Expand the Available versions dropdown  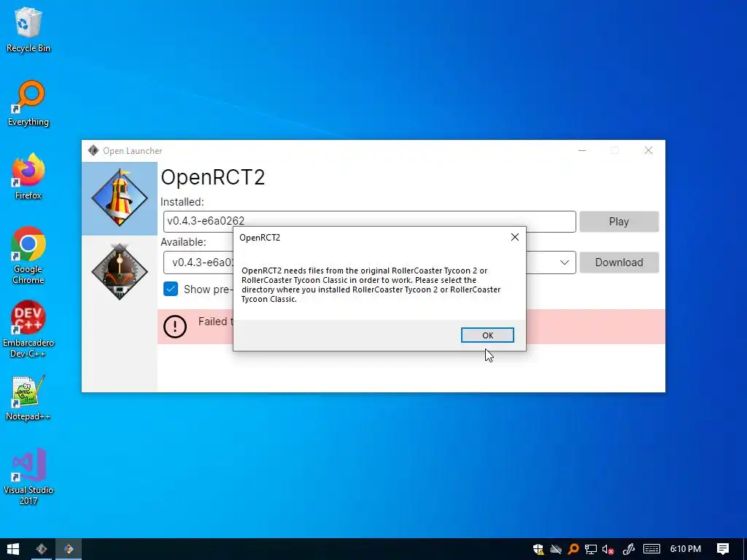565,262
